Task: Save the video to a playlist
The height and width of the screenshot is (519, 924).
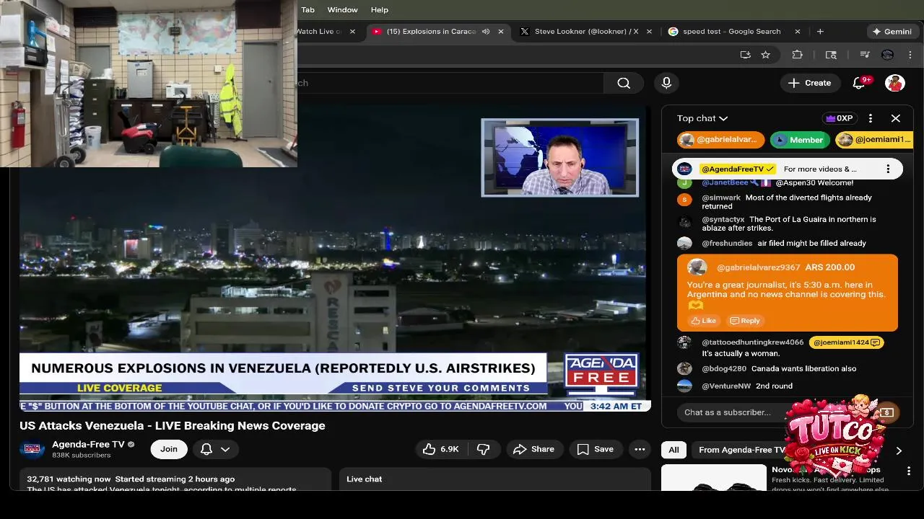Action: (596, 449)
